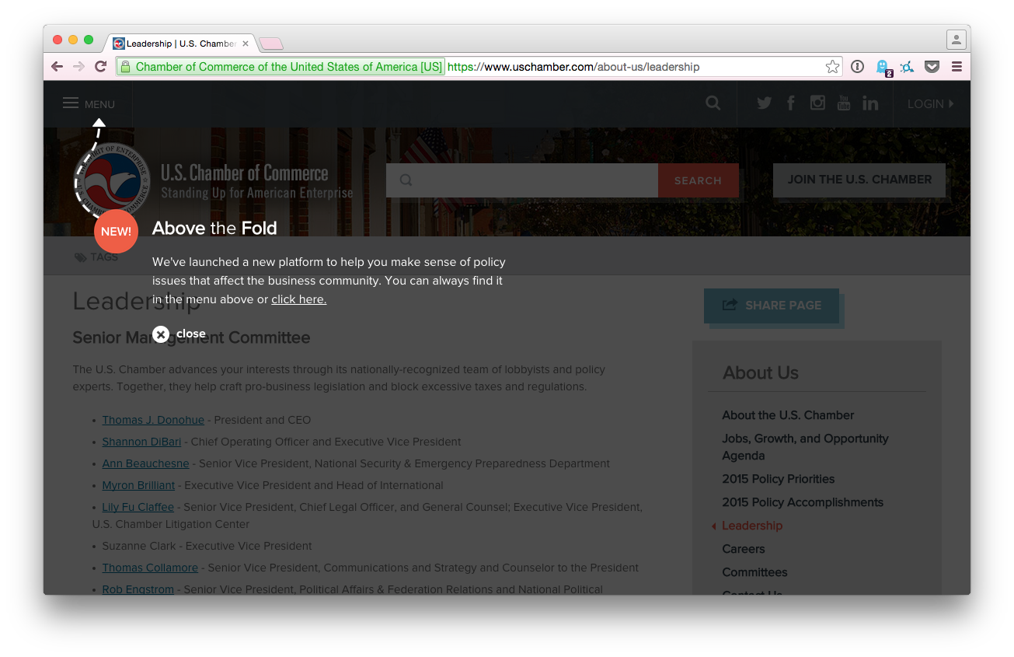Click the LinkedIn icon in header

[x=870, y=103]
